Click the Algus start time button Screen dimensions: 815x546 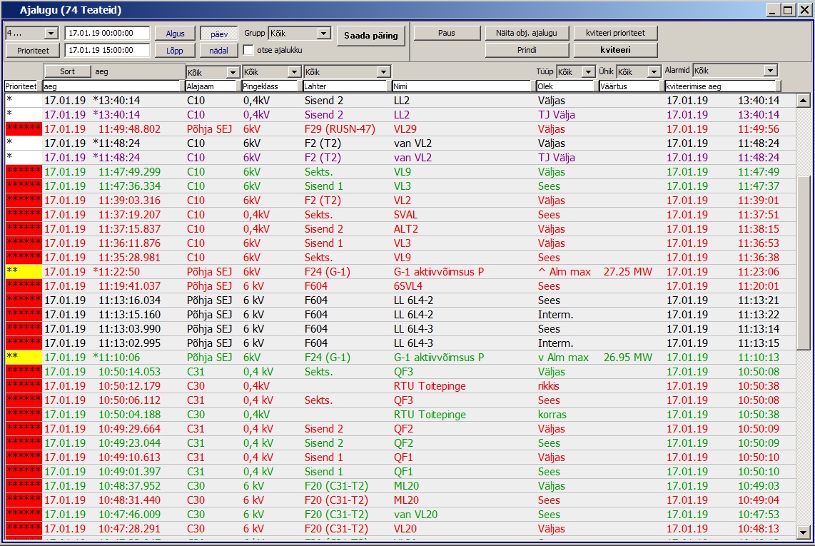(175, 34)
